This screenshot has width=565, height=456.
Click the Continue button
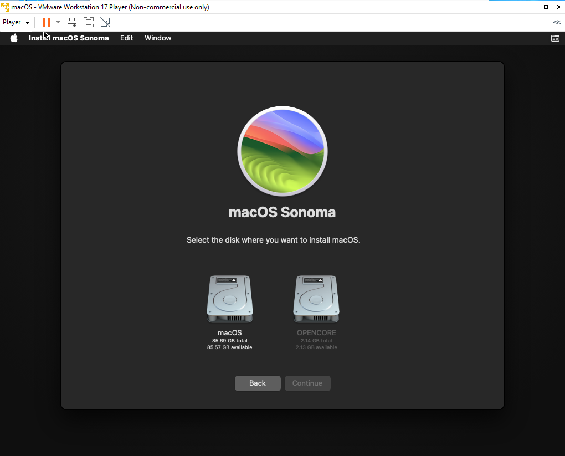[x=307, y=383]
